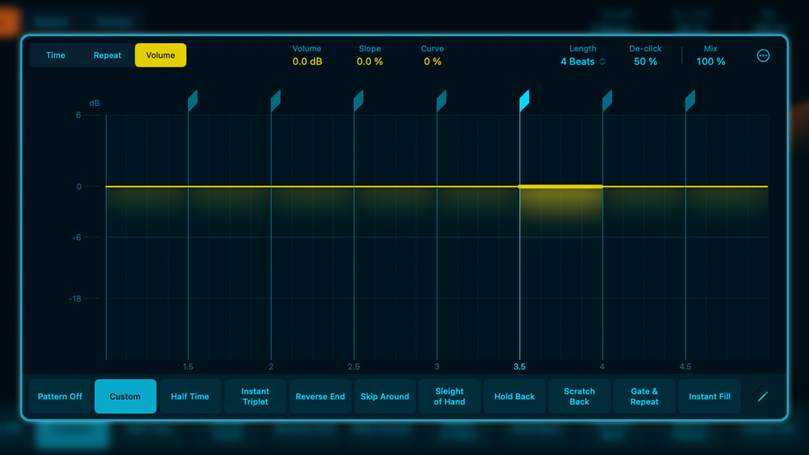The width and height of the screenshot is (809, 455).
Task: Apply the Sleight of Hand pattern
Action: [450, 396]
